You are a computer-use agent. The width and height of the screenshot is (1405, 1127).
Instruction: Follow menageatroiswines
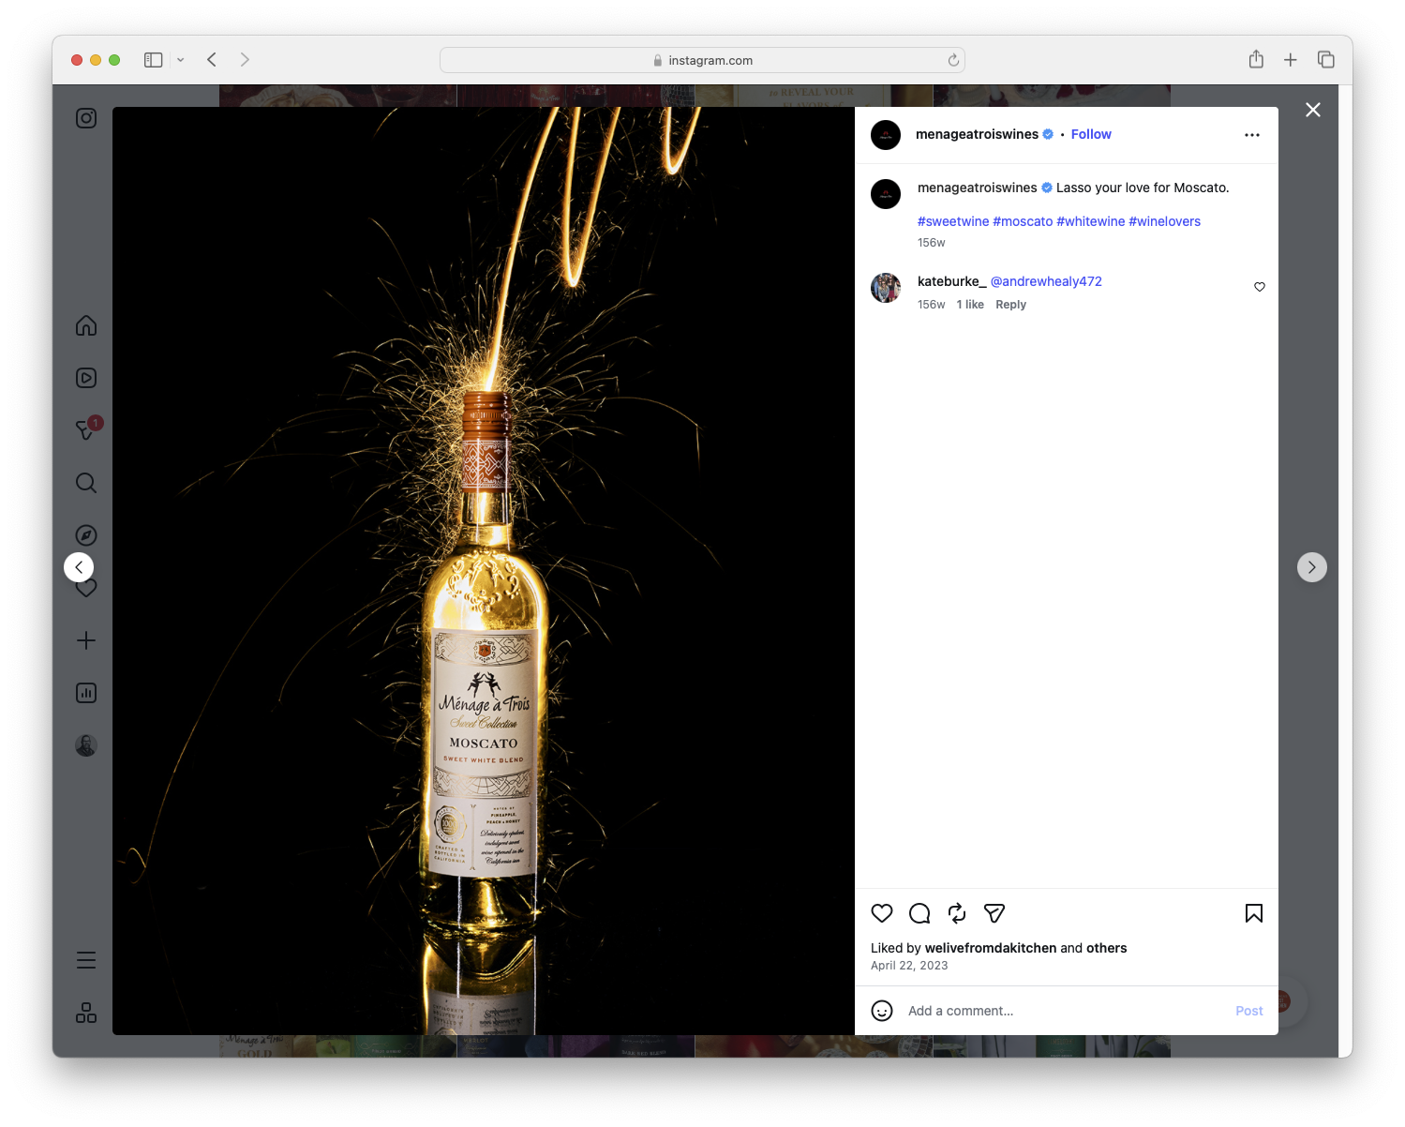click(1090, 134)
